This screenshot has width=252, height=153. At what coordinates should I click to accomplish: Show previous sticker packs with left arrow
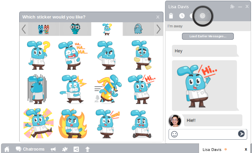coord(24,29)
